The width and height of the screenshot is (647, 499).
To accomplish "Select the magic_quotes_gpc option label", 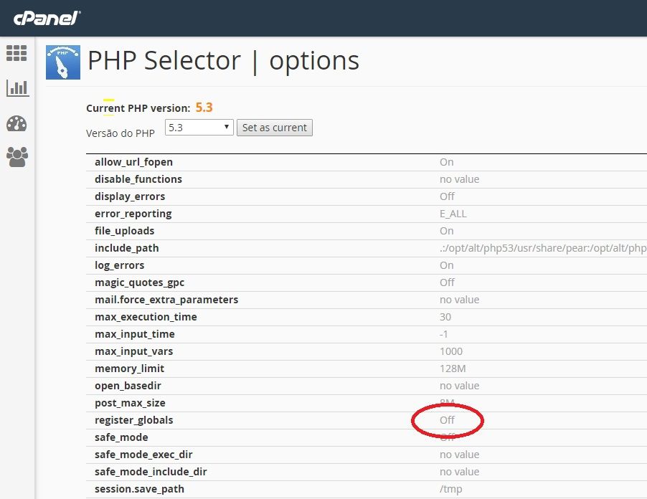I will tap(139, 282).
